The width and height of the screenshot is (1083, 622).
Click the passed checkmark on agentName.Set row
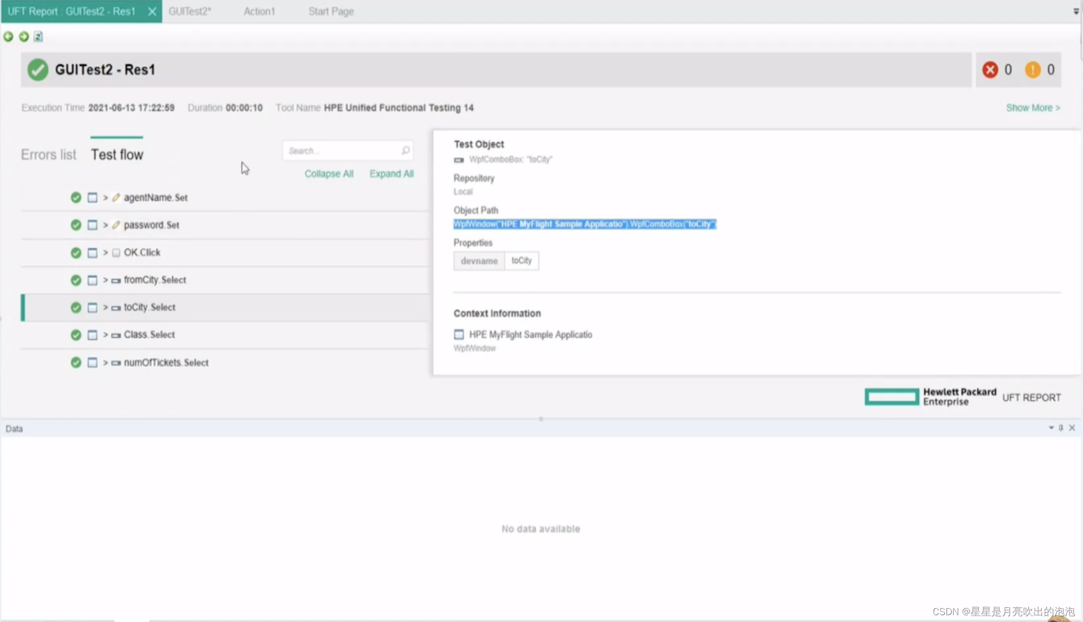(76, 197)
